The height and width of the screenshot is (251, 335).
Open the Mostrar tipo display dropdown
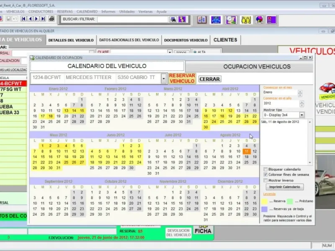[x=301, y=115]
